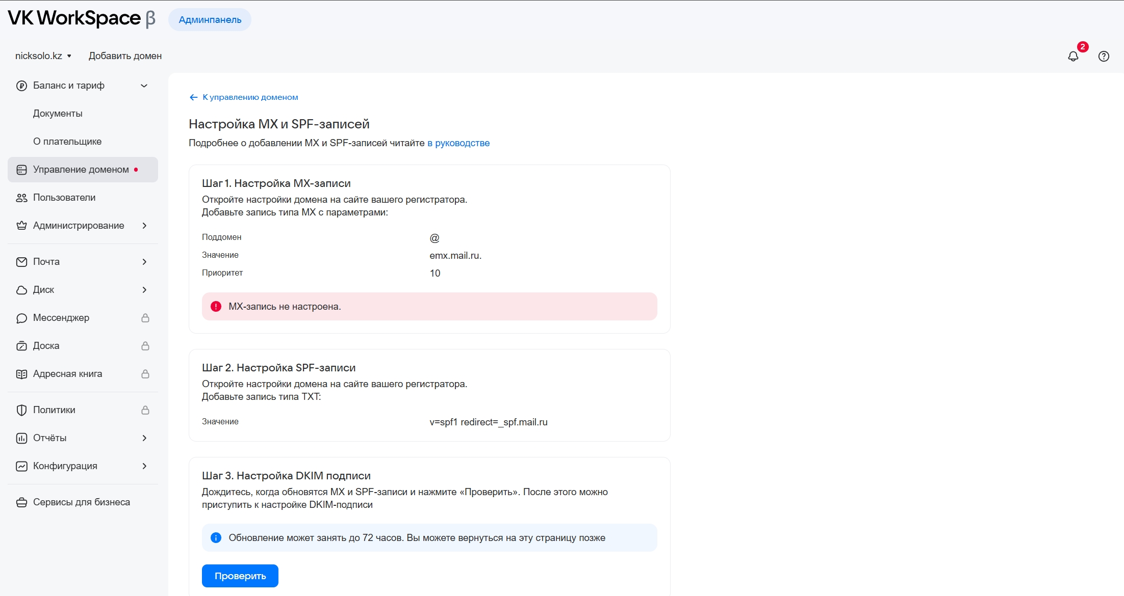Expand the Администрирование submenu arrow
This screenshot has height=596, width=1124.
click(x=144, y=226)
